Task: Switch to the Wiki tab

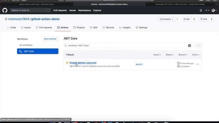Action: [94, 28]
